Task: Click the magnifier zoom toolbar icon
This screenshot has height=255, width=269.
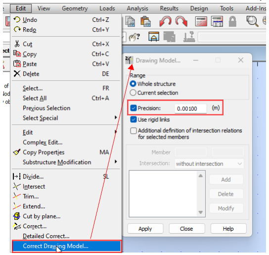Action: pyautogui.click(x=252, y=21)
